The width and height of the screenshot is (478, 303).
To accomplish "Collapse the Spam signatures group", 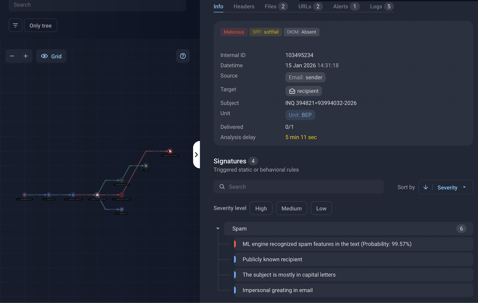I will 217,228.
